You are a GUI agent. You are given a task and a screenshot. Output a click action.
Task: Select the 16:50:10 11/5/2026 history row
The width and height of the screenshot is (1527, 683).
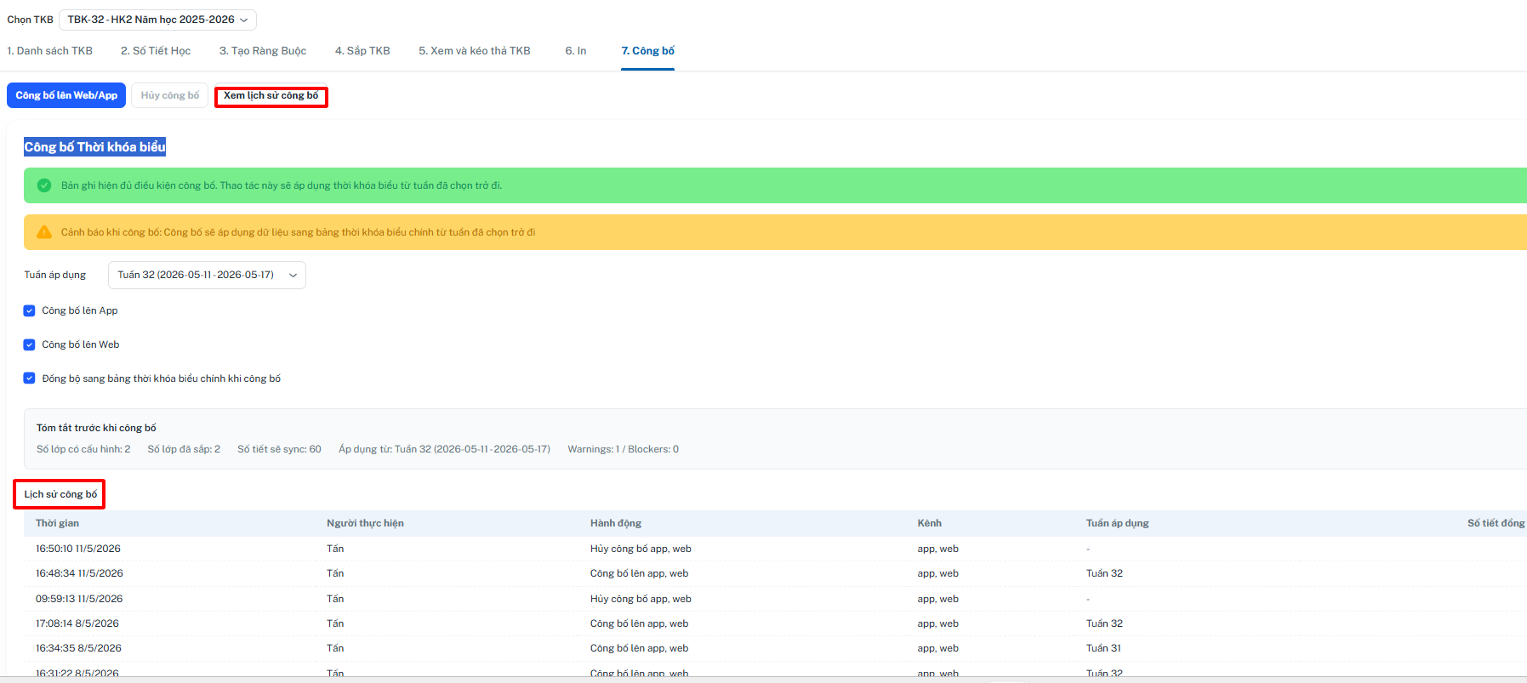click(x=775, y=549)
